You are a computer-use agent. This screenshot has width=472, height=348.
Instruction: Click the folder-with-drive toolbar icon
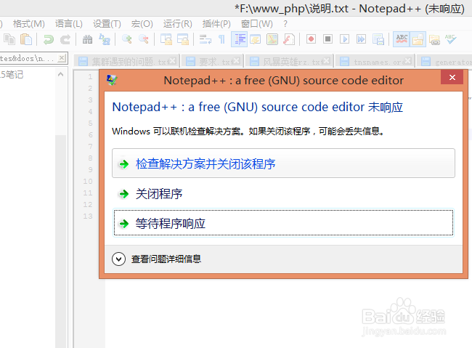tap(434, 39)
